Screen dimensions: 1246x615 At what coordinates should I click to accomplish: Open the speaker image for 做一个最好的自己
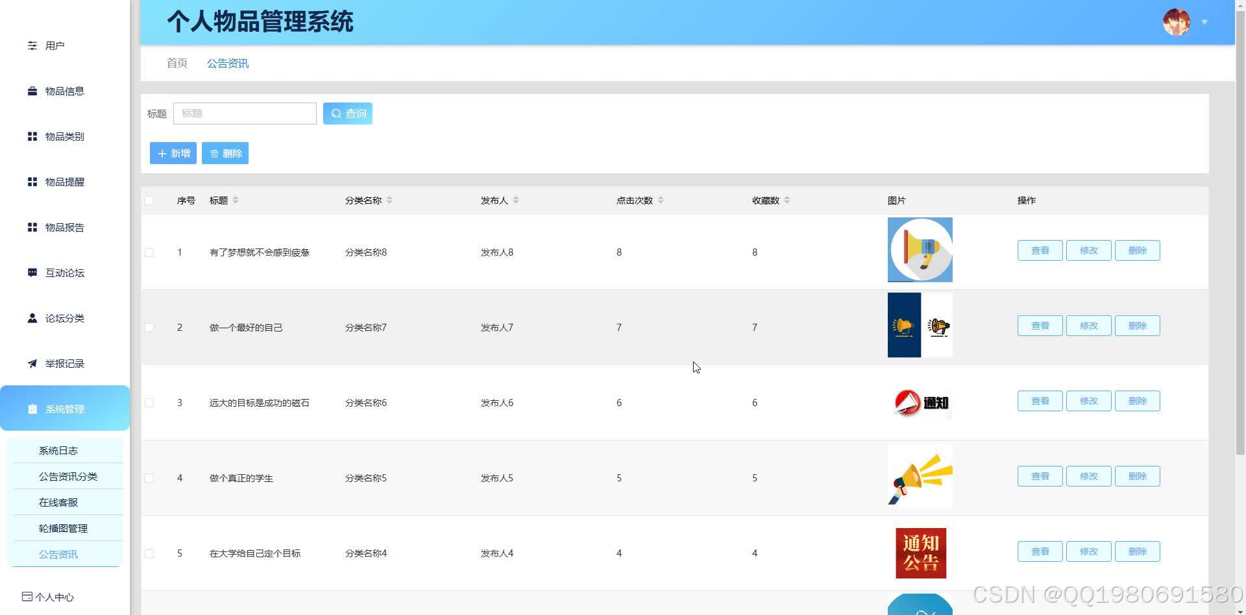pyautogui.click(x=920, y=325)
